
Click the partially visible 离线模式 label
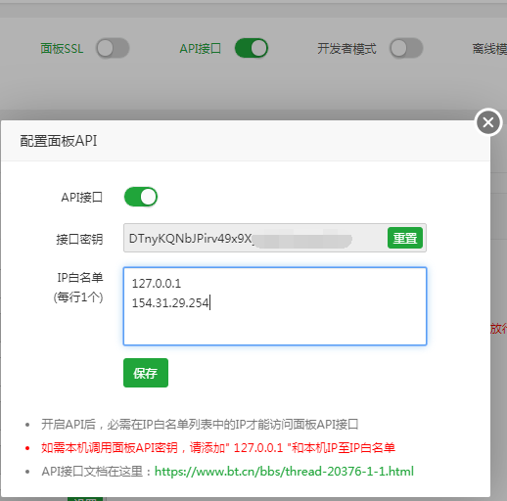coord(489,49)
